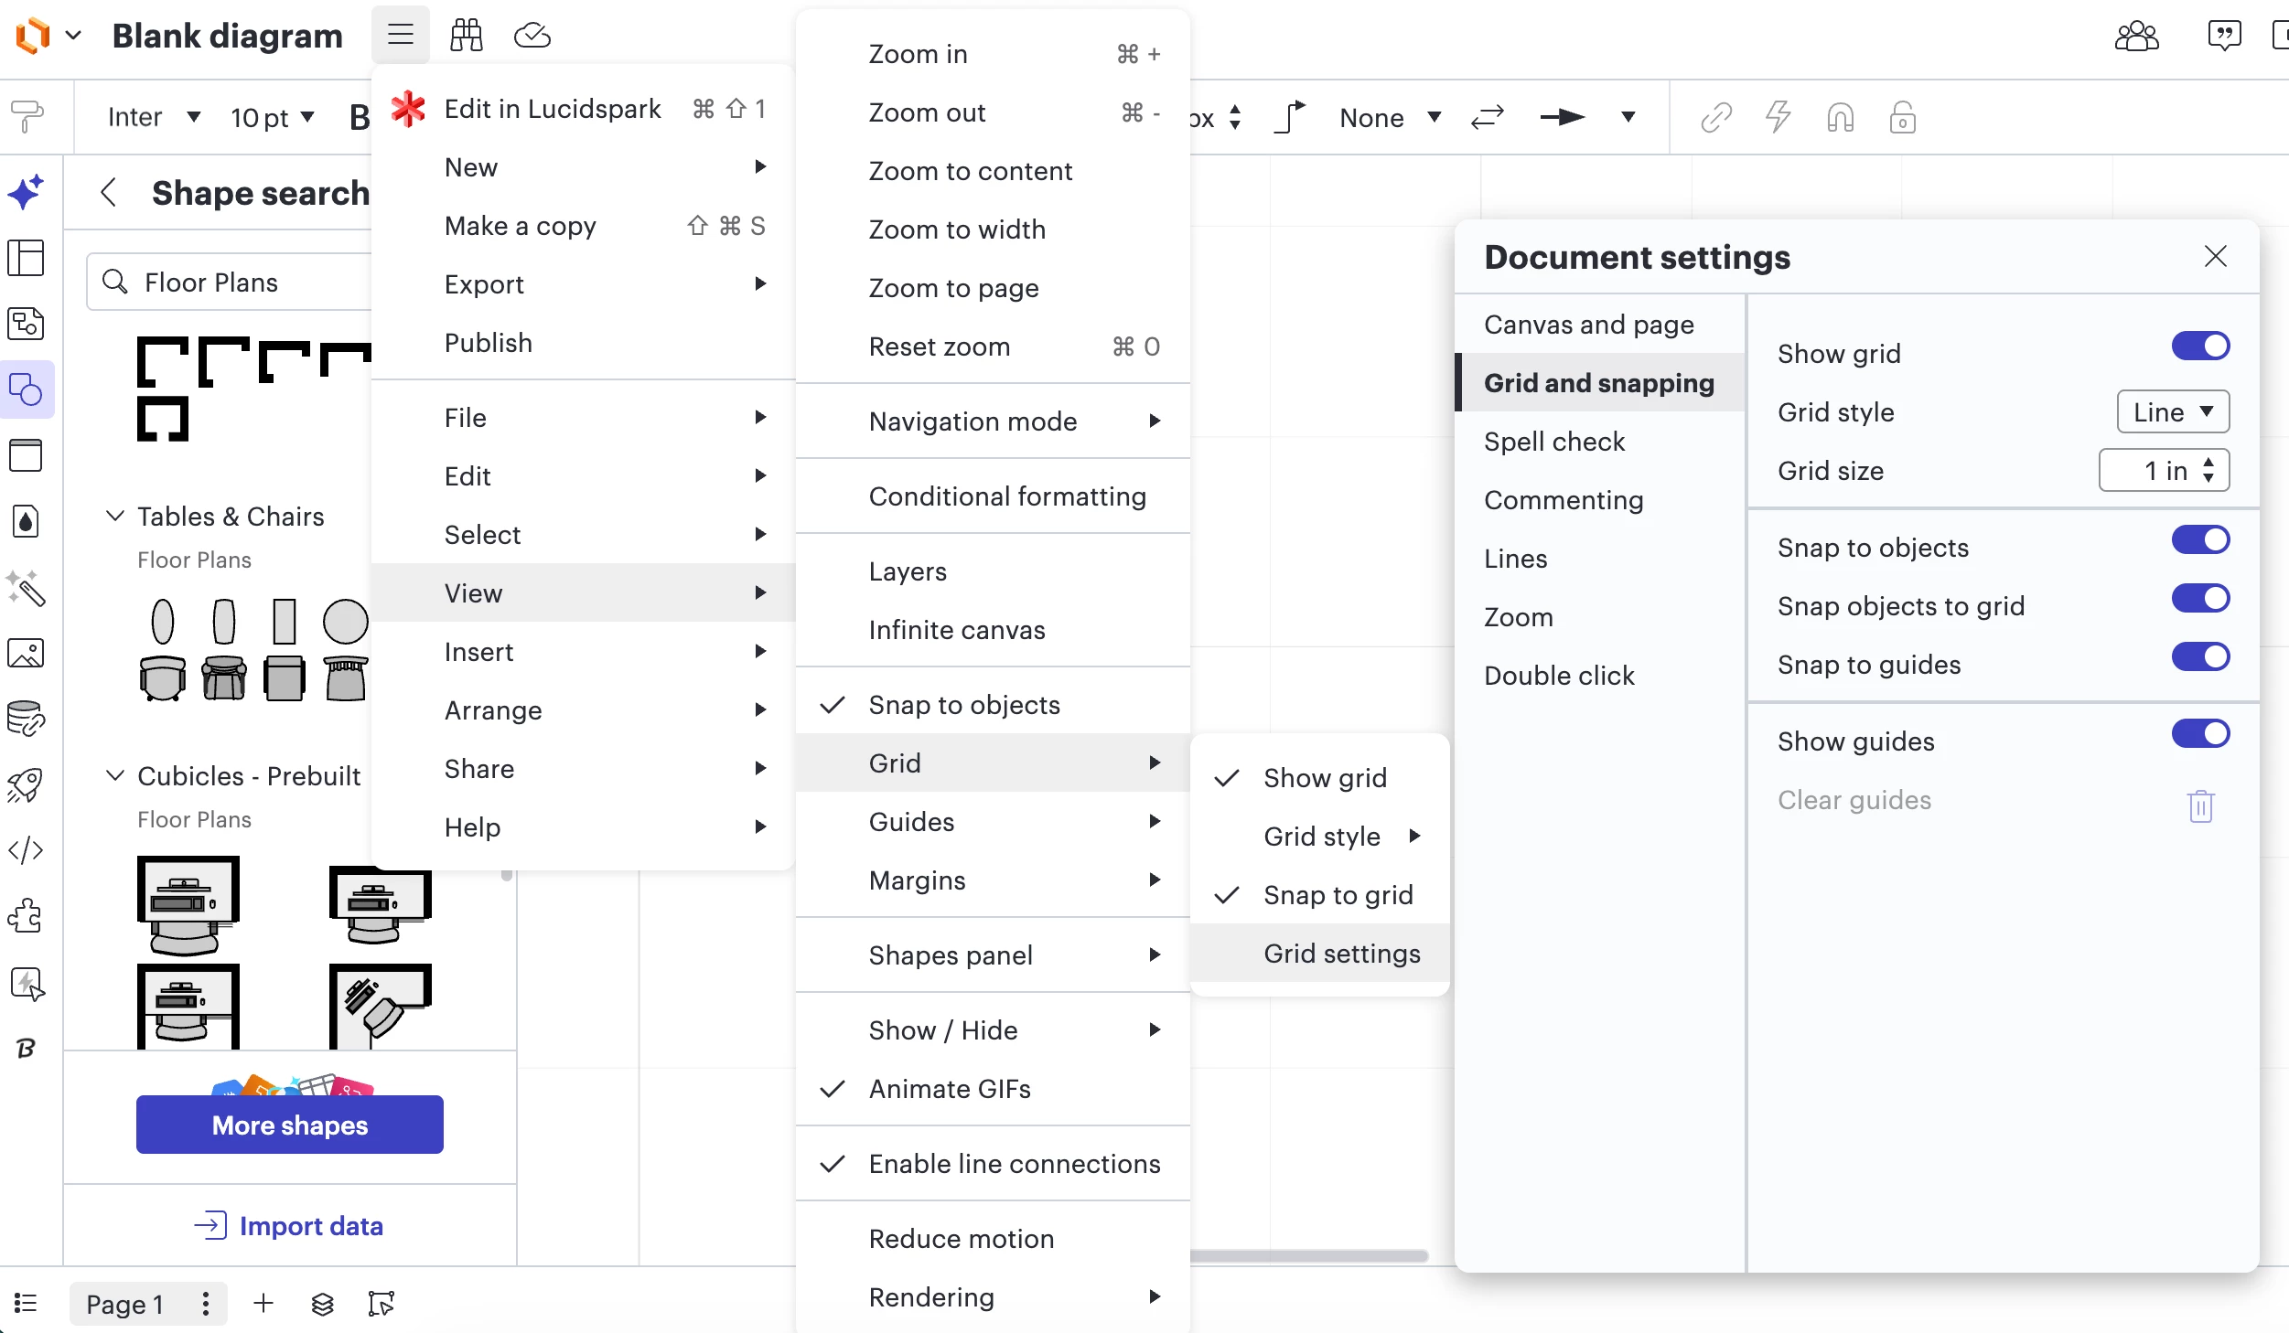Click the More shapes button

pyautogui.click(x=289, y=1125)
